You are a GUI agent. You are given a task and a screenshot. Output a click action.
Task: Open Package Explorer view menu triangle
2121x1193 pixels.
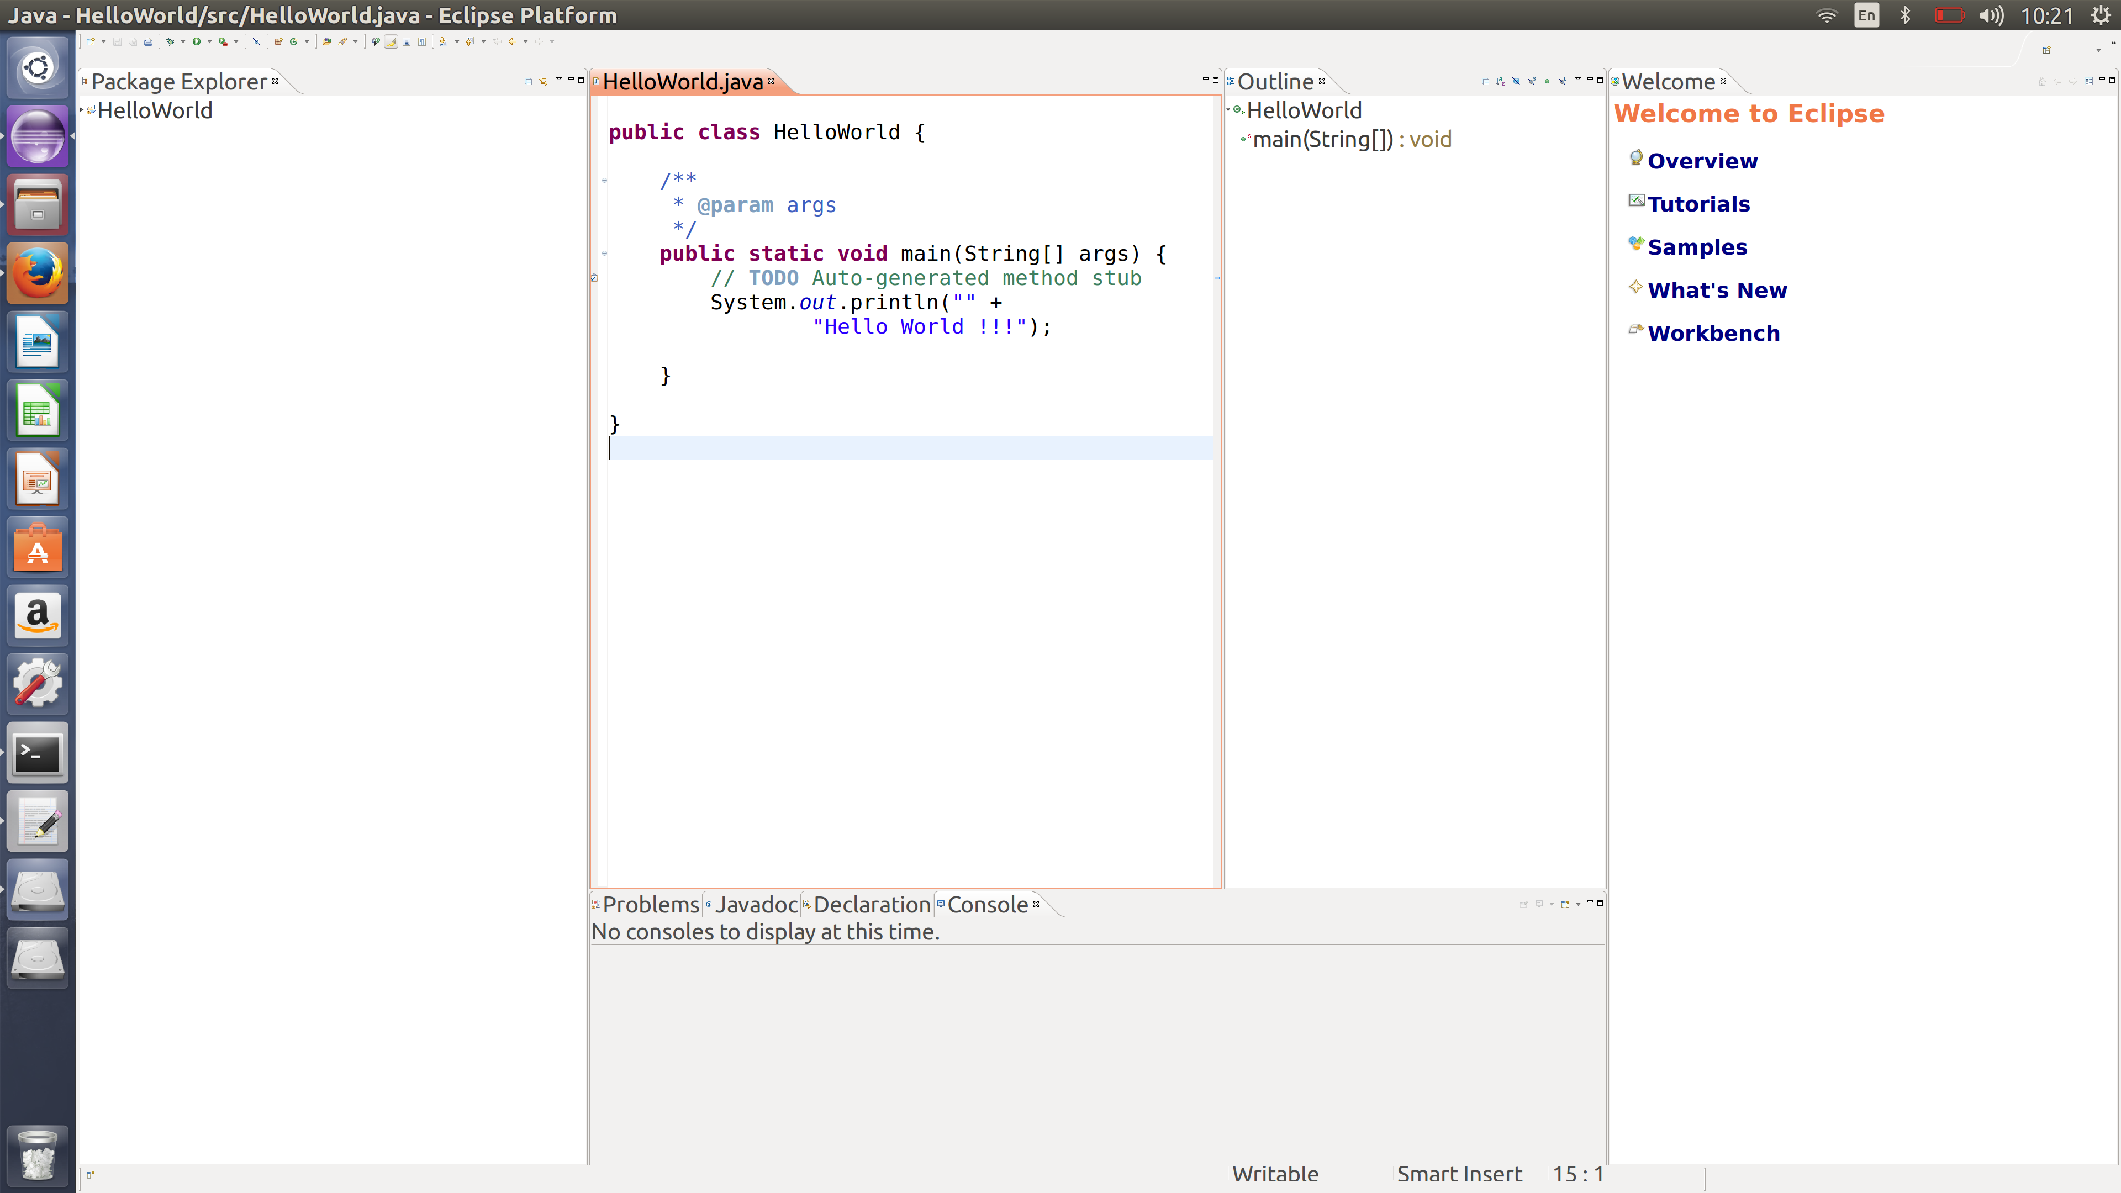point(558,79)
